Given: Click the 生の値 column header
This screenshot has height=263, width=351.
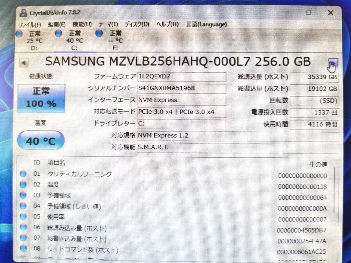Looking at the screenshot, I should pos(318,165).
